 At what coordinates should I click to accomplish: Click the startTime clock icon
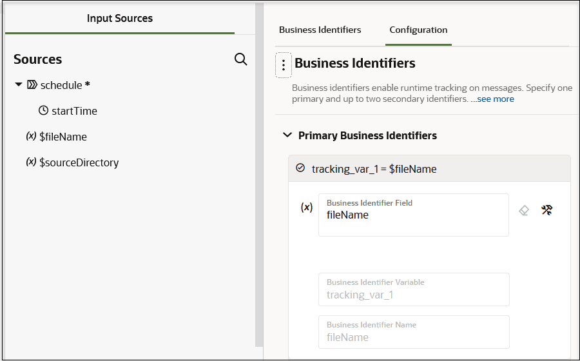(43, 111)
